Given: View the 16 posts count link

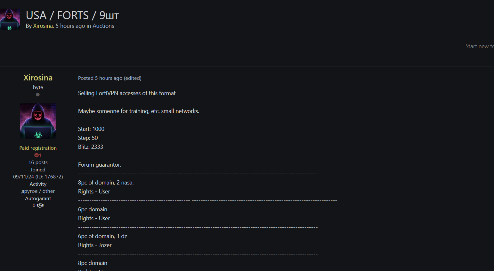Looking at the screenshot, I should (38, 162).
